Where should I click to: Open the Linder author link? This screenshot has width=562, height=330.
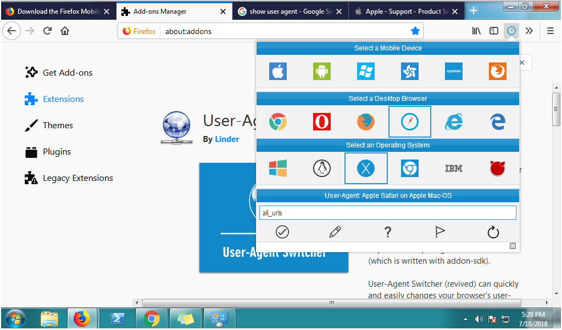click(x=227, y=139)
